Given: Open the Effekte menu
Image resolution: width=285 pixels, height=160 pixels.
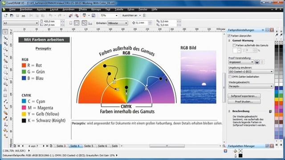Looking at the screenshot, I should pyautogui.click(x=83, y=9).
